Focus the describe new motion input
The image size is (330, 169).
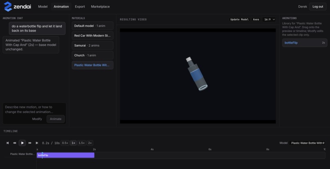click(34, 110)
